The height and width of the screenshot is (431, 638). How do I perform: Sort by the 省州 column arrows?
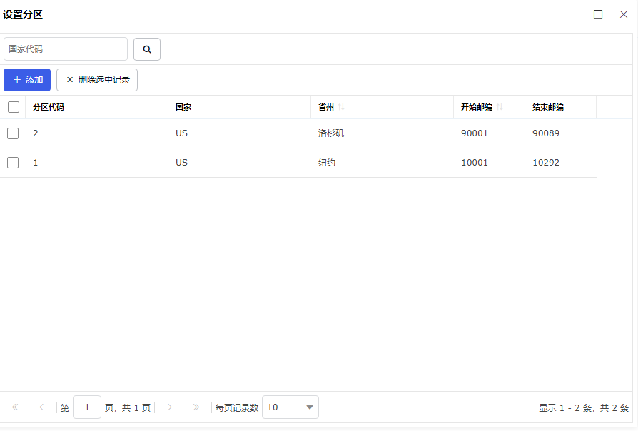(341, 107)
